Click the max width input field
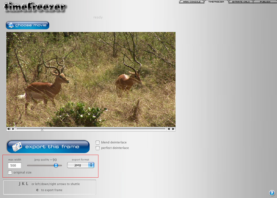The width and height of the screenshot is (277, 198). click(15, 165)
